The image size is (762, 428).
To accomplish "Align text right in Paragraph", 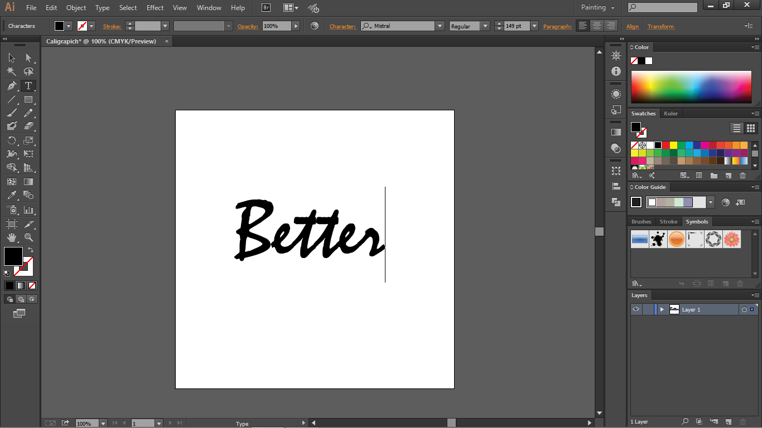I will tap(611, 26).
